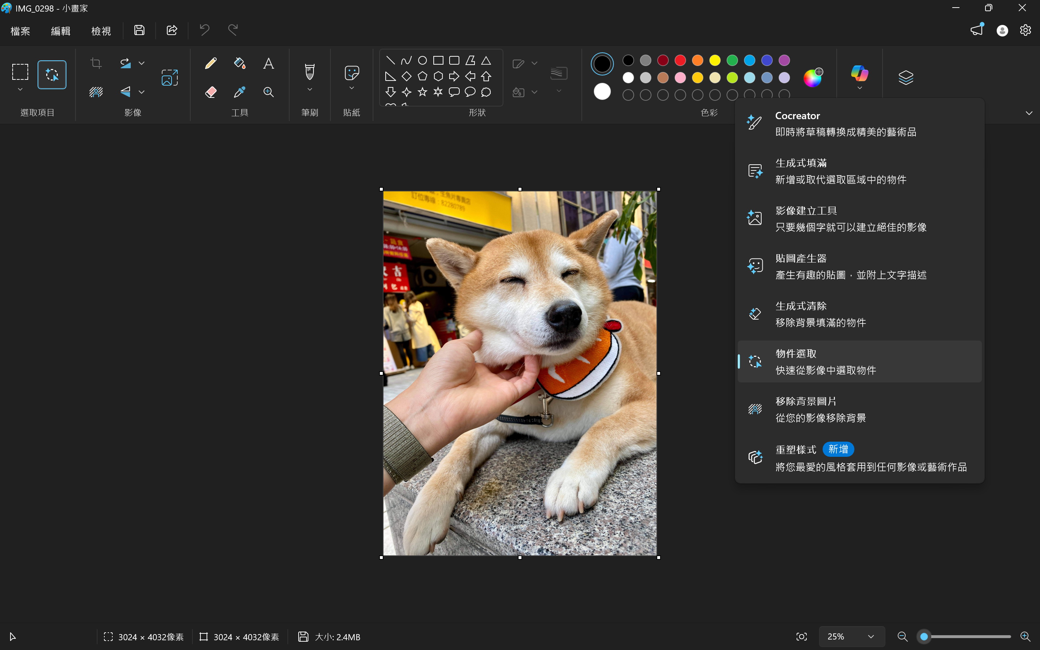1040x650 pixels.
Task: Select the Text tool
Action: [x=269, y=64]
